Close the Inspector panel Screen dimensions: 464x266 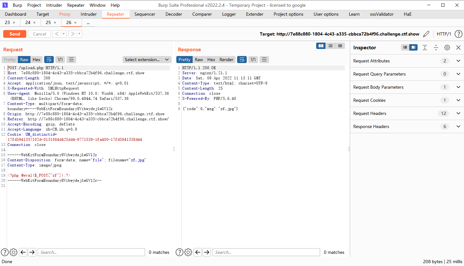click(458, 47)
